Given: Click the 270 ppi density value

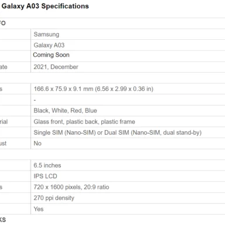Looking at the screenshot, I should 54,198.
